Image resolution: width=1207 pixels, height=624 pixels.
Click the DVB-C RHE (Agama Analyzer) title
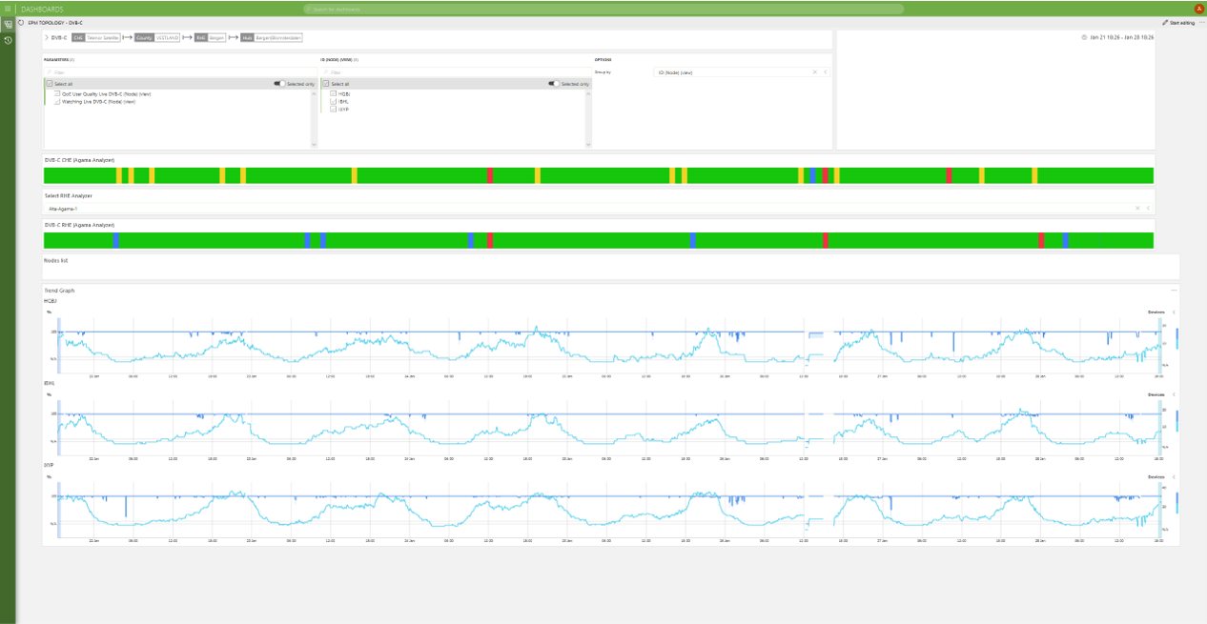79,225
